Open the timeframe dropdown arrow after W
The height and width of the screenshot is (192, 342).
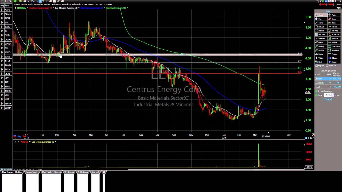click(47, 1)
